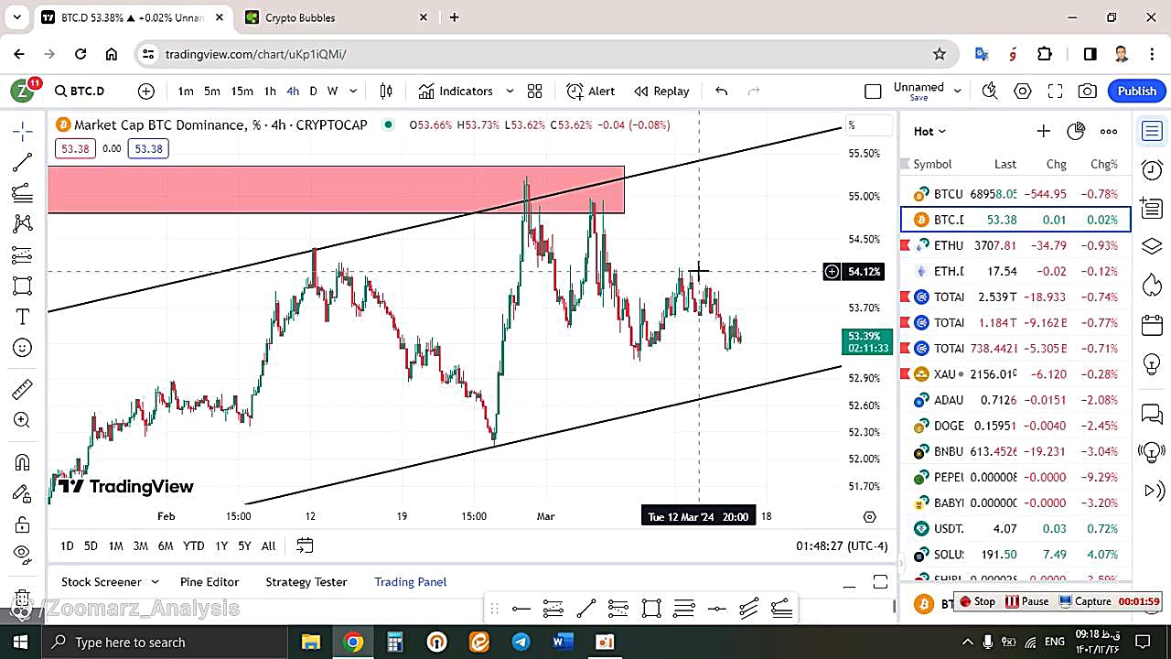
Task: Stop the screen recording
Action: (977, 601)
